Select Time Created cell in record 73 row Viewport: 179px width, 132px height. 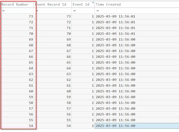tap(137, 16)
